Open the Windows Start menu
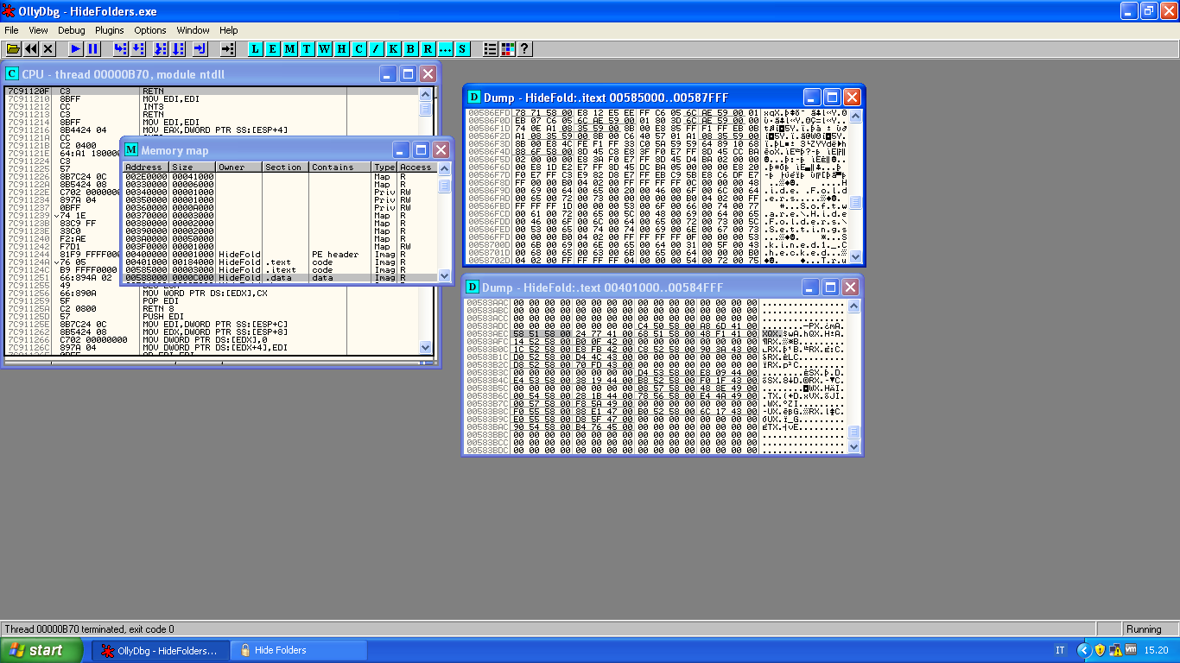The width and height of the screenshot is (1180, 663). pos(42,650)
